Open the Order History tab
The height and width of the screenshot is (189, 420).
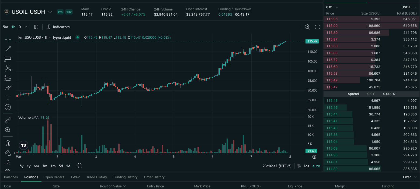tap(154, 177)
